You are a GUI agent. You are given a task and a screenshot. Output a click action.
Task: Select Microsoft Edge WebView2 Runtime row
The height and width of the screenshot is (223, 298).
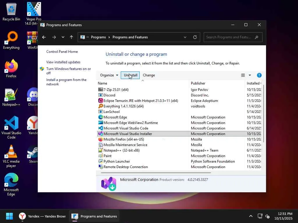click(179, 123)
